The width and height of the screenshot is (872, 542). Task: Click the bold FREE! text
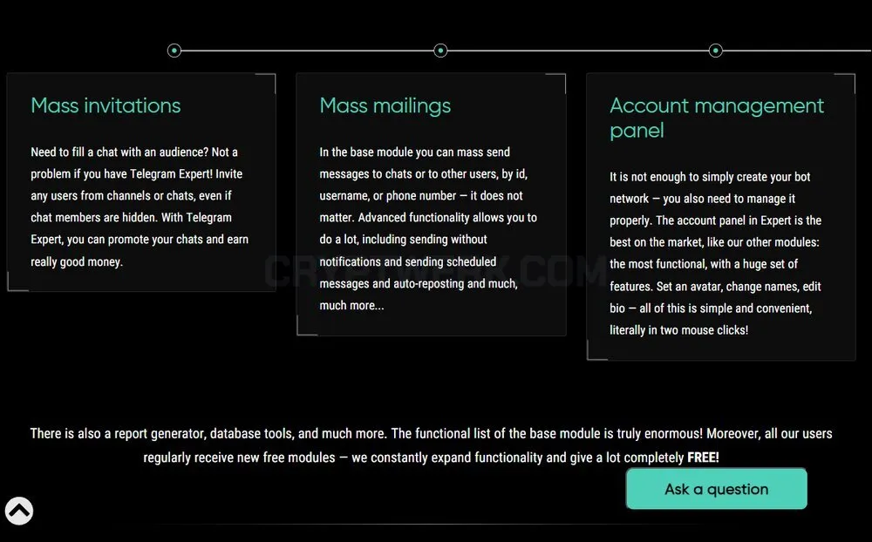(703, 457)
